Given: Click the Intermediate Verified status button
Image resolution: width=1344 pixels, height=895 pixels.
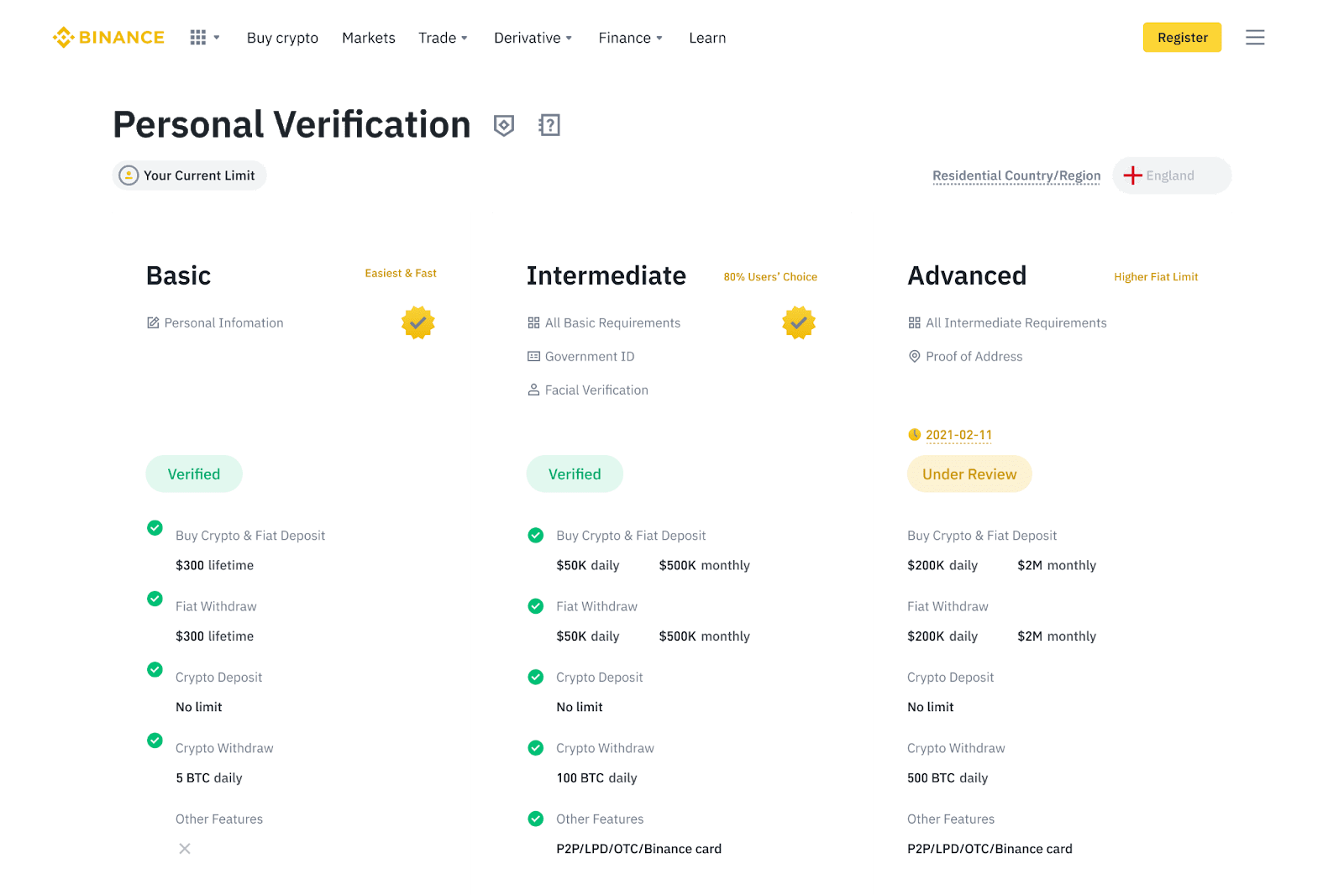Looking at the screenshot, I should tap(575, 474).
